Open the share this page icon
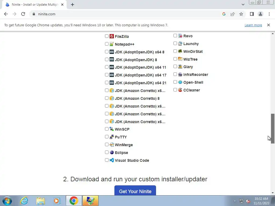Viewport: 275px width, 206px height. (x=233, y=14)
